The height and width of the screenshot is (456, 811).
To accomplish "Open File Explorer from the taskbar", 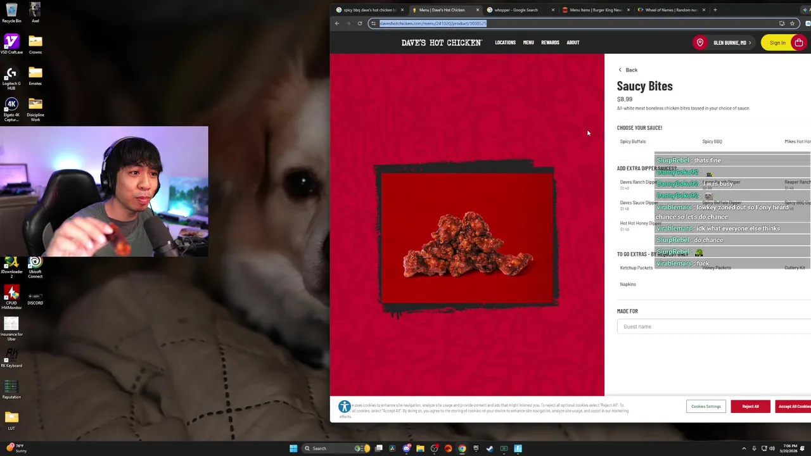I will [420, 448].
